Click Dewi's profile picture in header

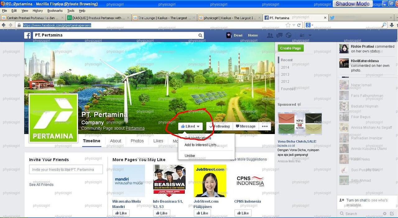click(x=229, y=35)
